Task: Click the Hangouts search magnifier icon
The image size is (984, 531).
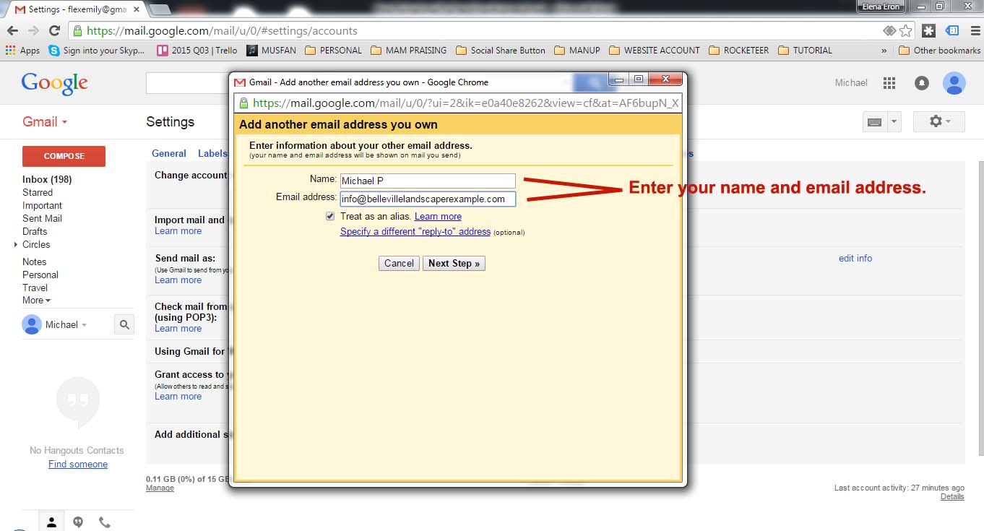Action: [124, 325]
